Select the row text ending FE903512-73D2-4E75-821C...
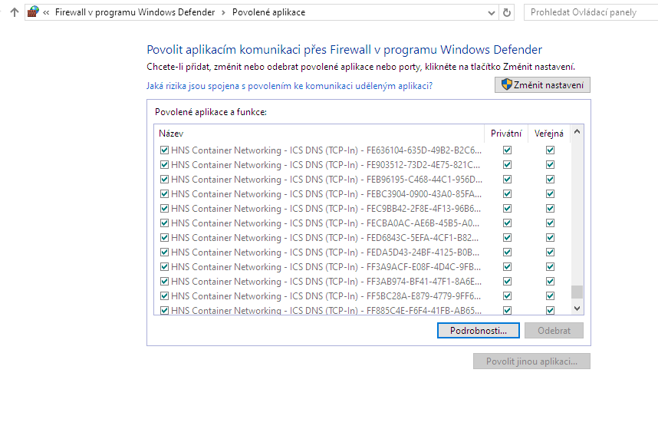This screenshot has height=439, width=658. (x=325, y=165)
